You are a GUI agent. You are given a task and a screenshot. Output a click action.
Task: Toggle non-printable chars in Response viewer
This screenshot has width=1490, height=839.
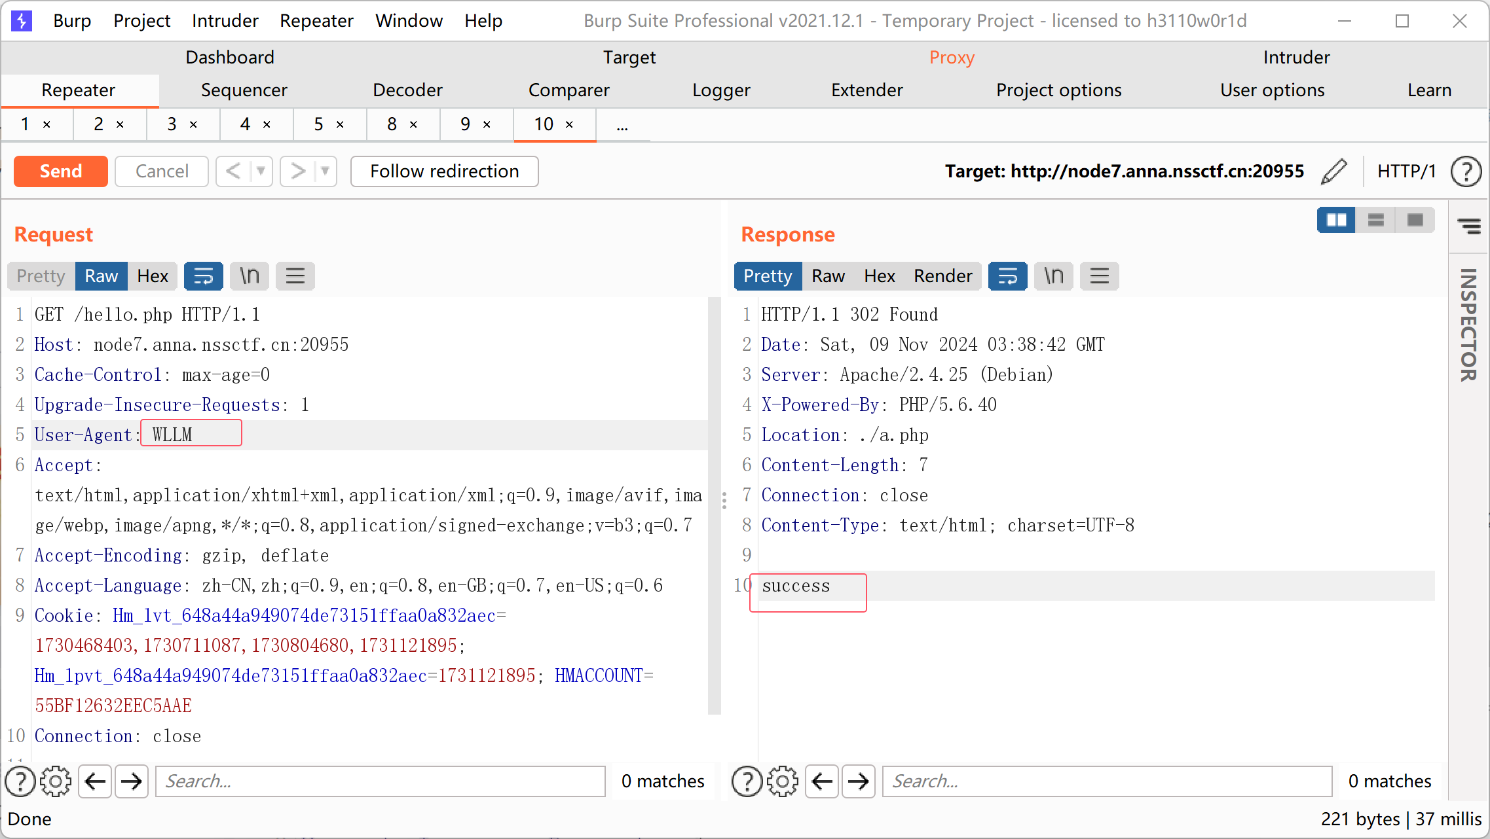pyautogui.click(x=1054, y=276)
